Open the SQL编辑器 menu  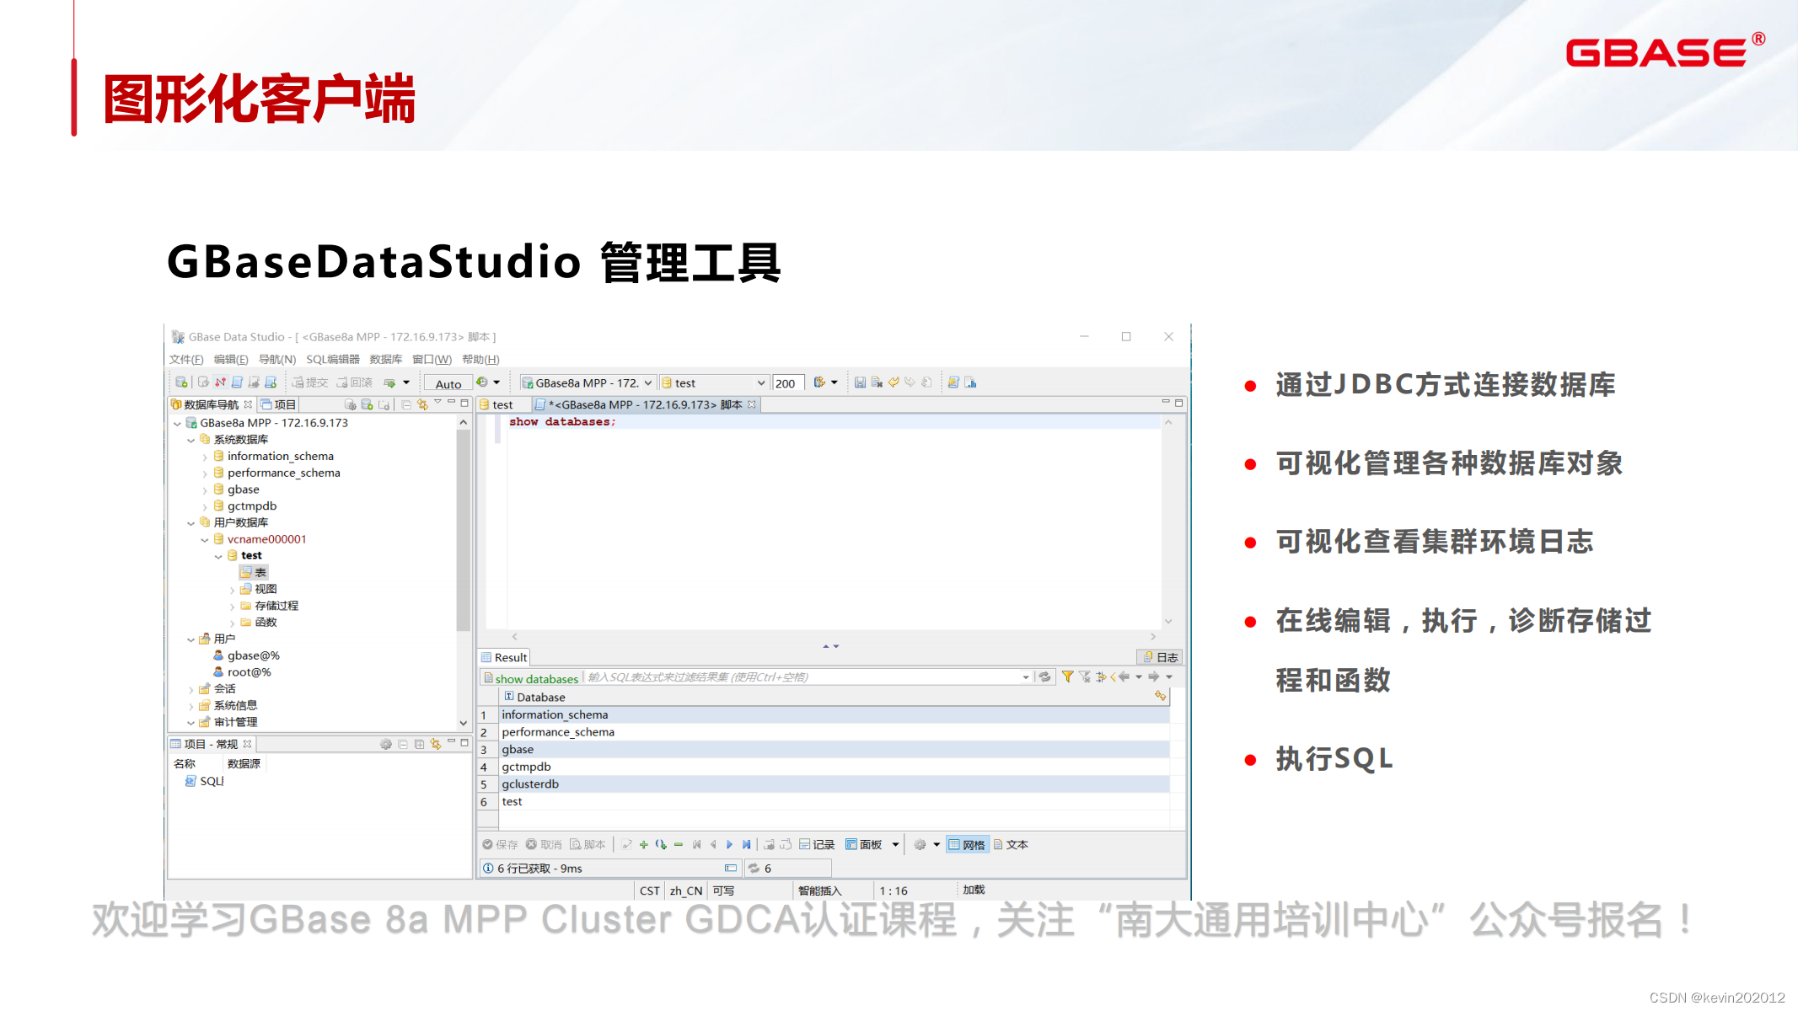pyautogui.click(x=332, y=360)
